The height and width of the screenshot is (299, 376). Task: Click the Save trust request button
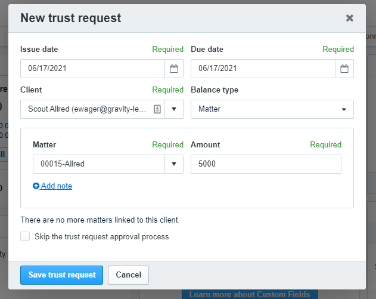(61, 275)
